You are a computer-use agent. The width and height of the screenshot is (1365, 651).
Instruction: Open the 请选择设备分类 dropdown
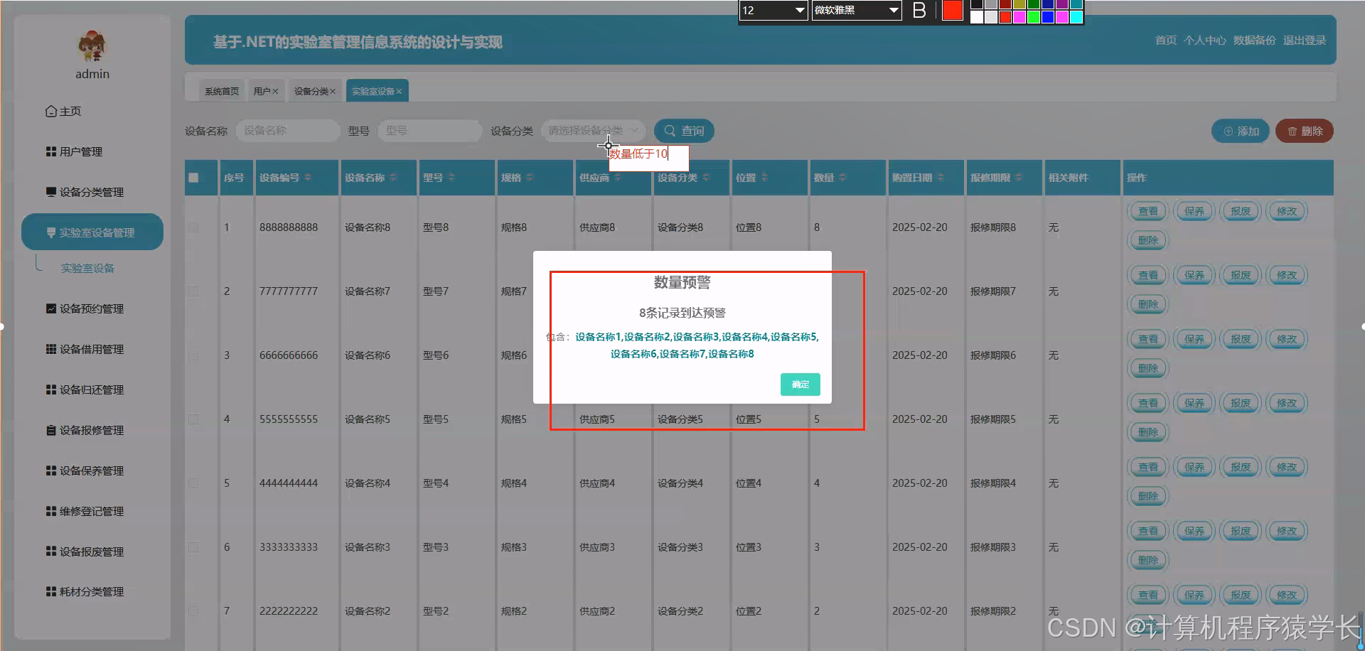(x=594, y=131)
